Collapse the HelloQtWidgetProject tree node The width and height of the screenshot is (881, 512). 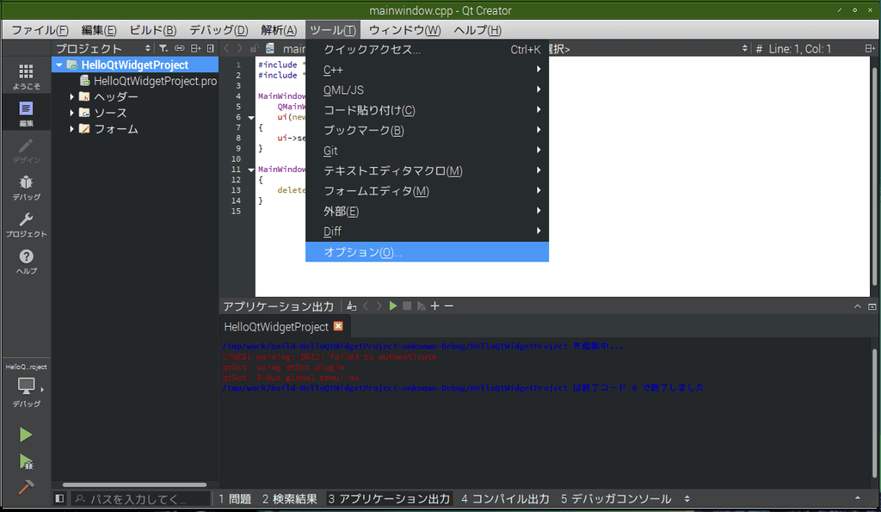59,65
